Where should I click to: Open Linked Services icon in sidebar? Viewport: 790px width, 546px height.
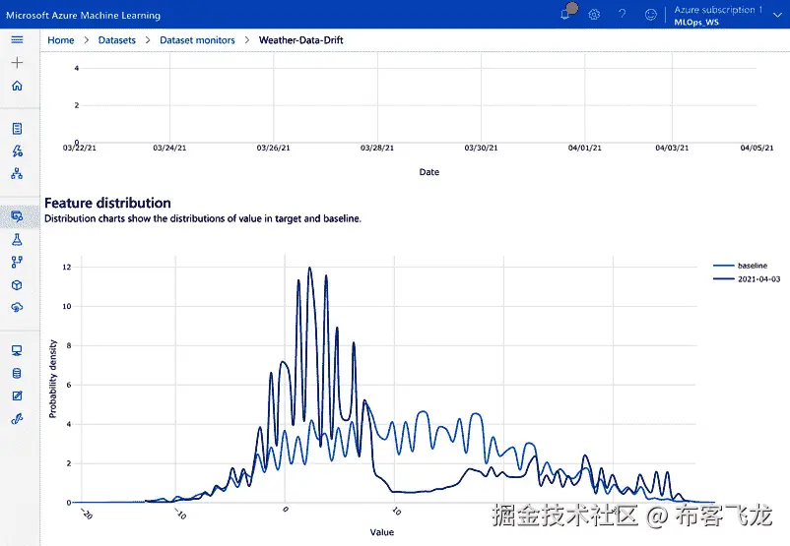pyautogui.click(x=17, y=418)
